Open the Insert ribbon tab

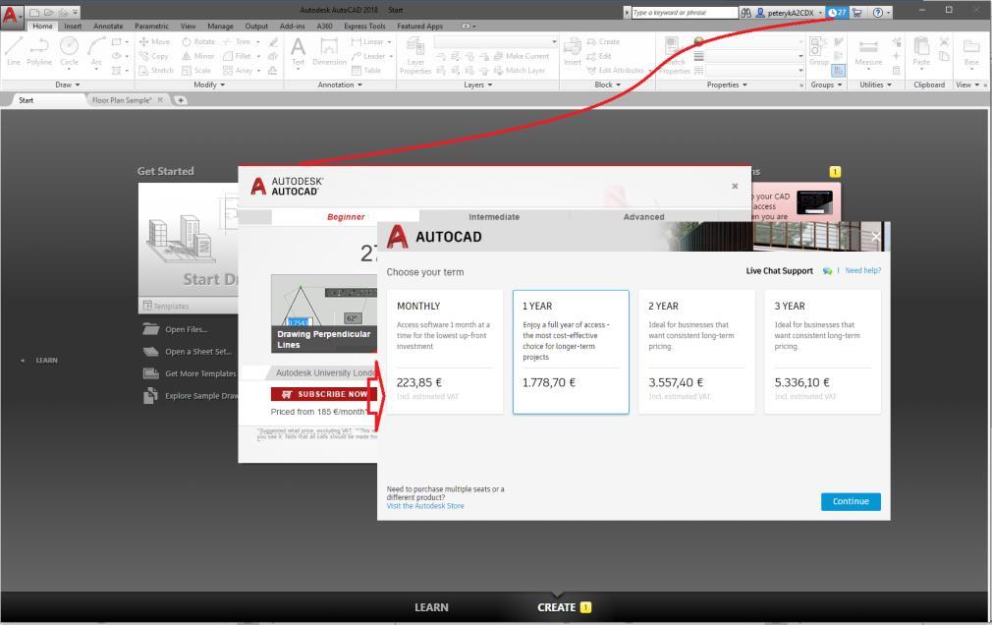[73, 26]
